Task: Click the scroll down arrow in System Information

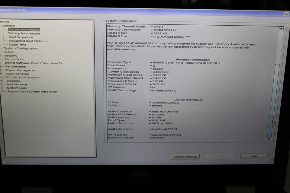Action: pos(269,139)
